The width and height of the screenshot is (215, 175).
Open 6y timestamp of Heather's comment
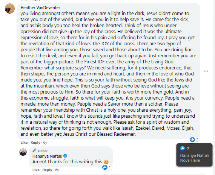pos(45,143)
